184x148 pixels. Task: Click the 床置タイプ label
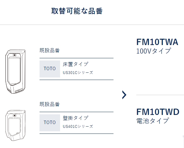click(76, 64)
